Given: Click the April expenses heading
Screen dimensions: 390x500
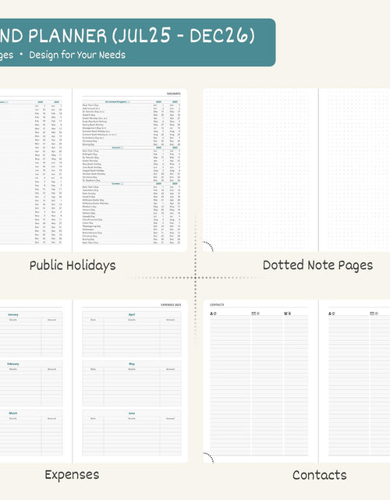Looking at the screenshot, I should click(132, 314).
